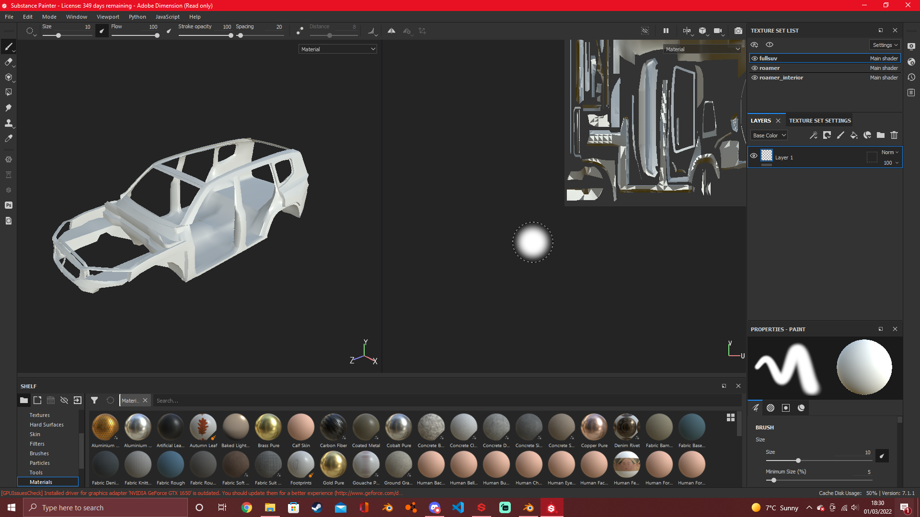Image resolution: width=920 pixels, height=517 pixels.
Task: Select the Clone stamp tool
Action: 8,123
